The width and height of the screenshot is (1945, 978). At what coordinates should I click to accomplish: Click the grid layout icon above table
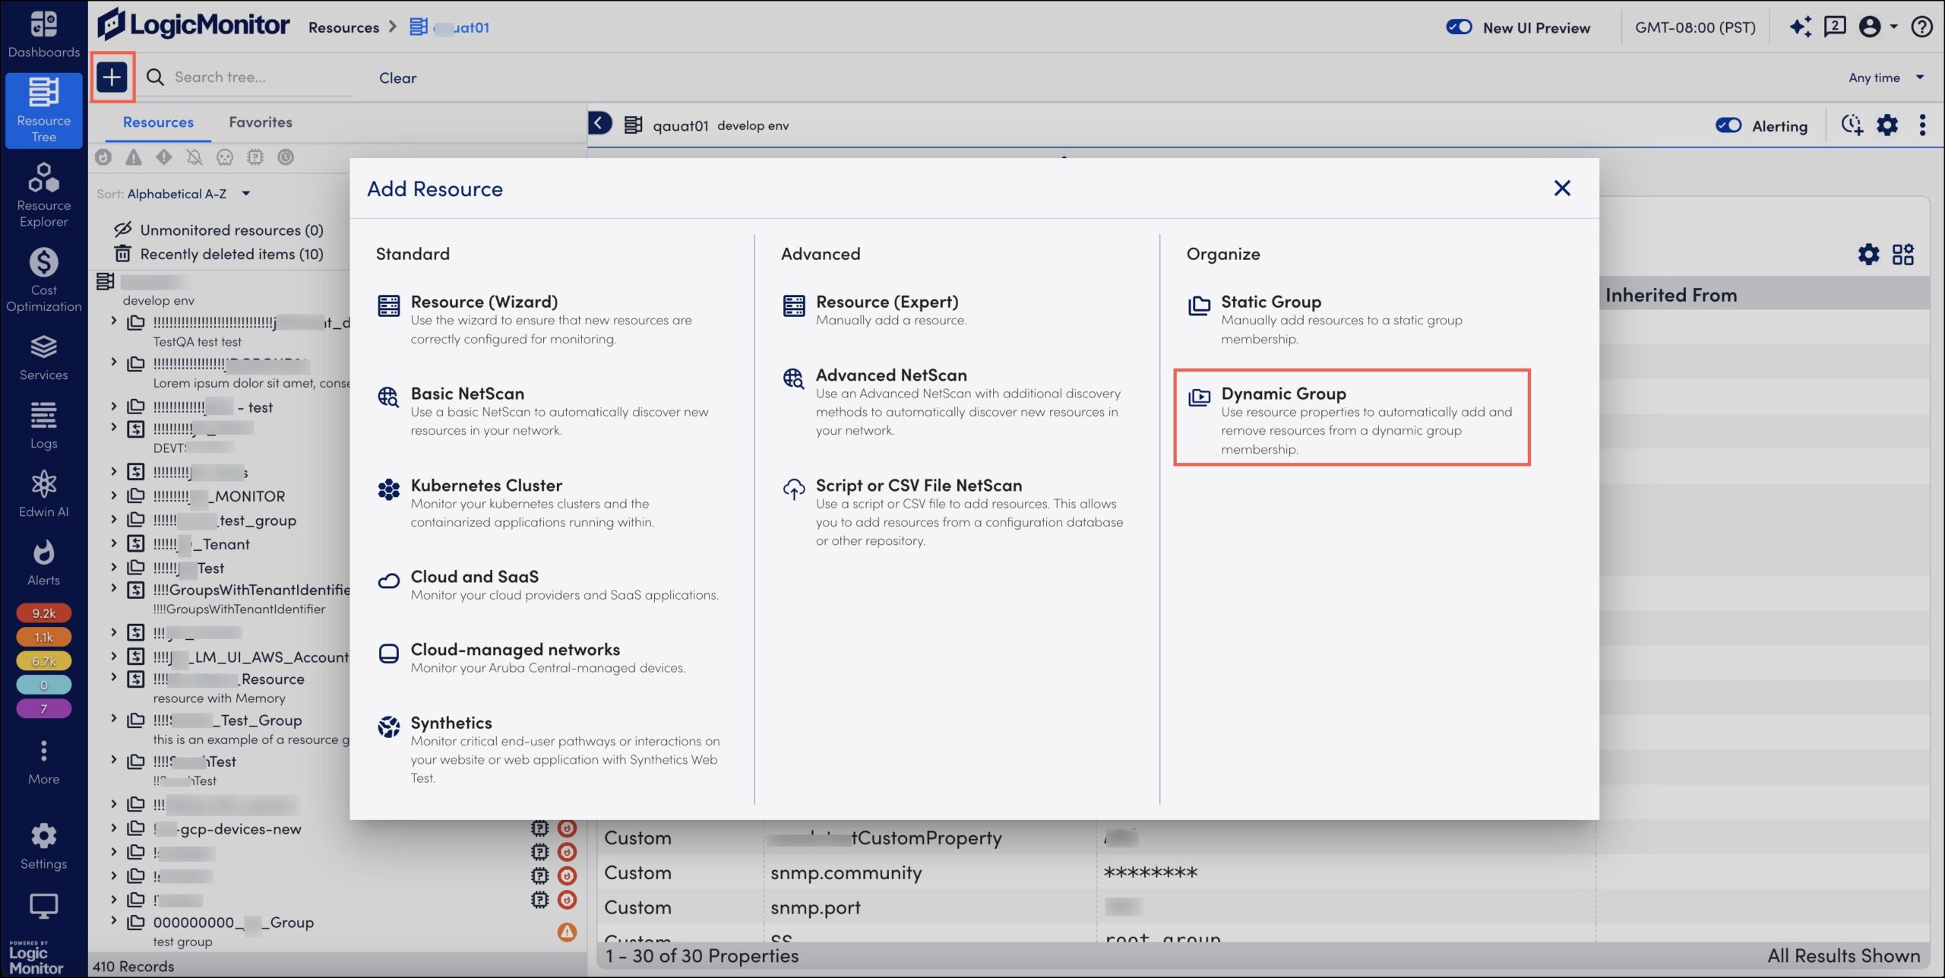point(1903,254)
